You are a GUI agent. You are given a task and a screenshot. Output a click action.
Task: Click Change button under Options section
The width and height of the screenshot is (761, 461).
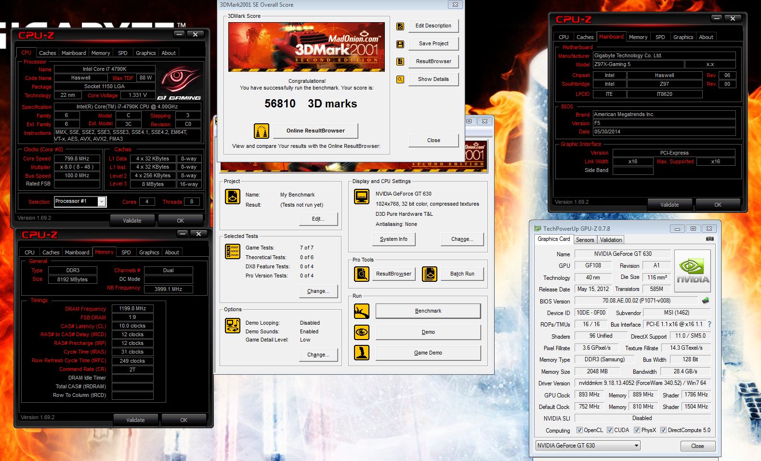[x=318, y=355]
